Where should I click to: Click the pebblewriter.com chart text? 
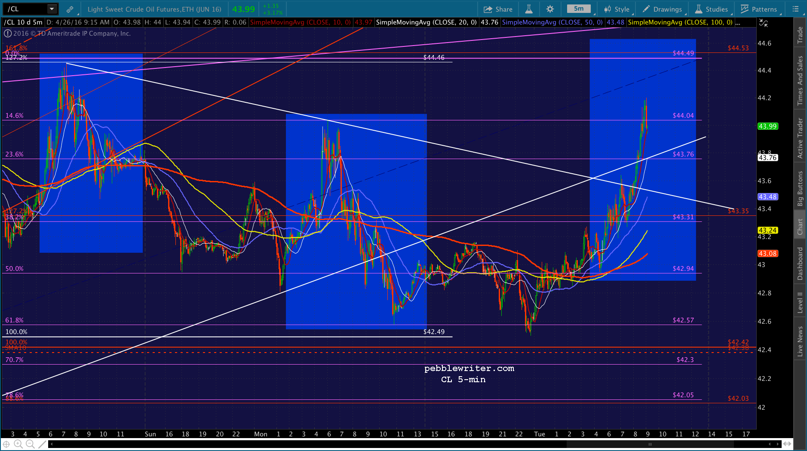tap(469, 368)
